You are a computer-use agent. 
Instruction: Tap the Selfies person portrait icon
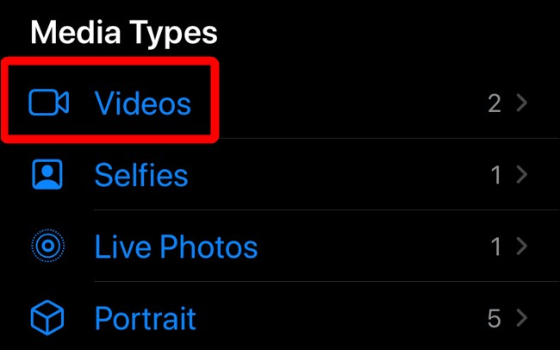point(47,175)
